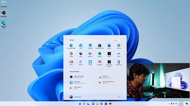
Task: Open the Photos app
Action: point(109,46)
